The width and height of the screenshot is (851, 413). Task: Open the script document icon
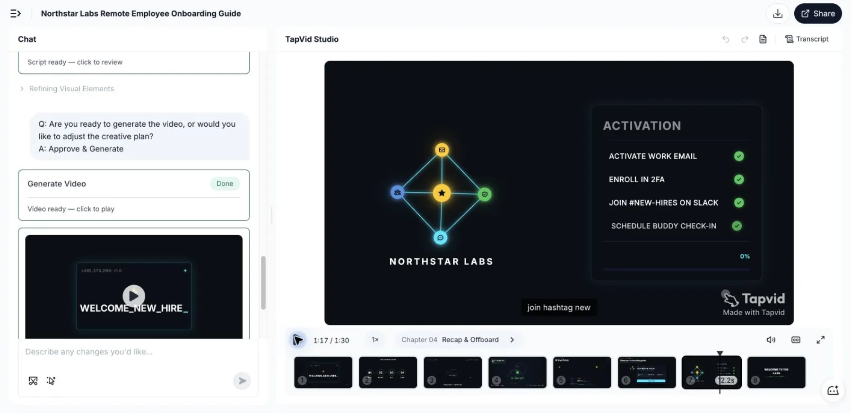pos(763,39)
